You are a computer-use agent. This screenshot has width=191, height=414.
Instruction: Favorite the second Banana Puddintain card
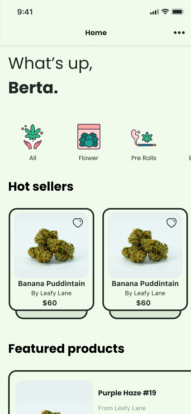(x=172, y=223)
